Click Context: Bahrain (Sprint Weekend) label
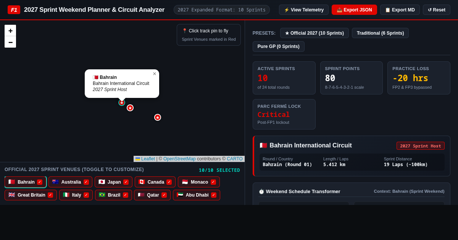Screen dimensions: 458x240 pos(409,191)
